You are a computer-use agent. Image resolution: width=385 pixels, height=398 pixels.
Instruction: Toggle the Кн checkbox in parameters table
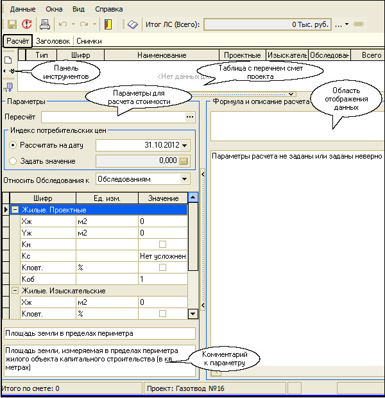(162, 245)
